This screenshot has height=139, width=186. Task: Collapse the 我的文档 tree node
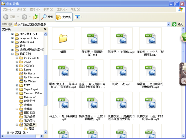(13, 54)
